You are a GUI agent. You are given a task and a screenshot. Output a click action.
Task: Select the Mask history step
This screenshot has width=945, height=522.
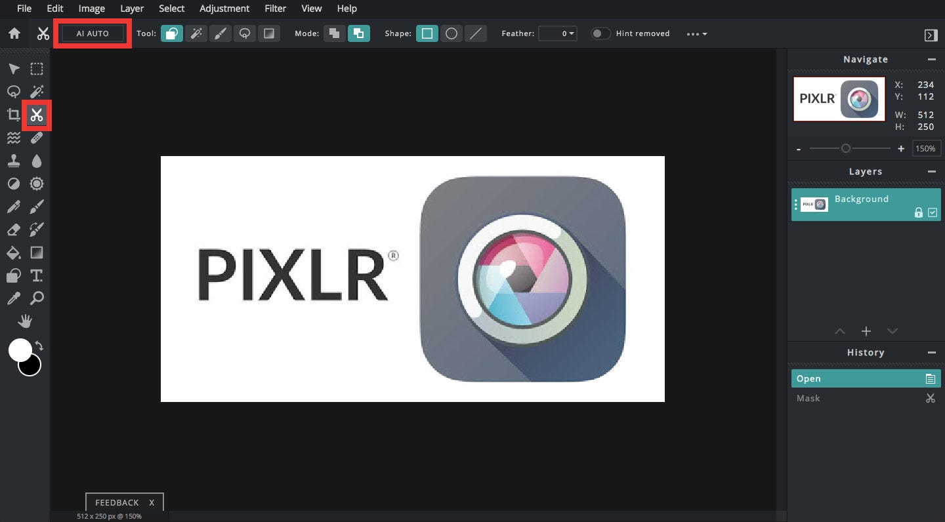(x=866, y=398)
